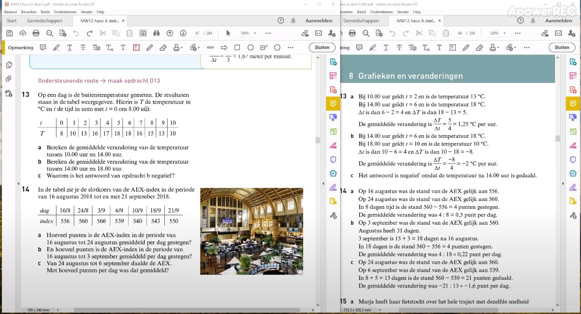Activate the snapshot camera tool in left window
Image resolution: width=581 pixels, height=314 pixels.
(143, 33)
